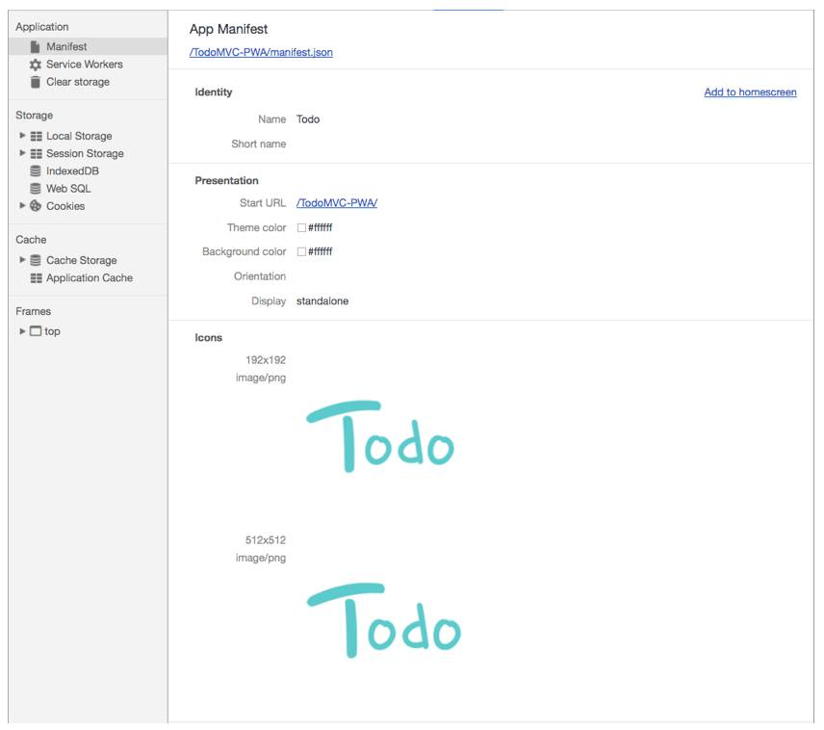Click the Web SQL database icon

36,189
